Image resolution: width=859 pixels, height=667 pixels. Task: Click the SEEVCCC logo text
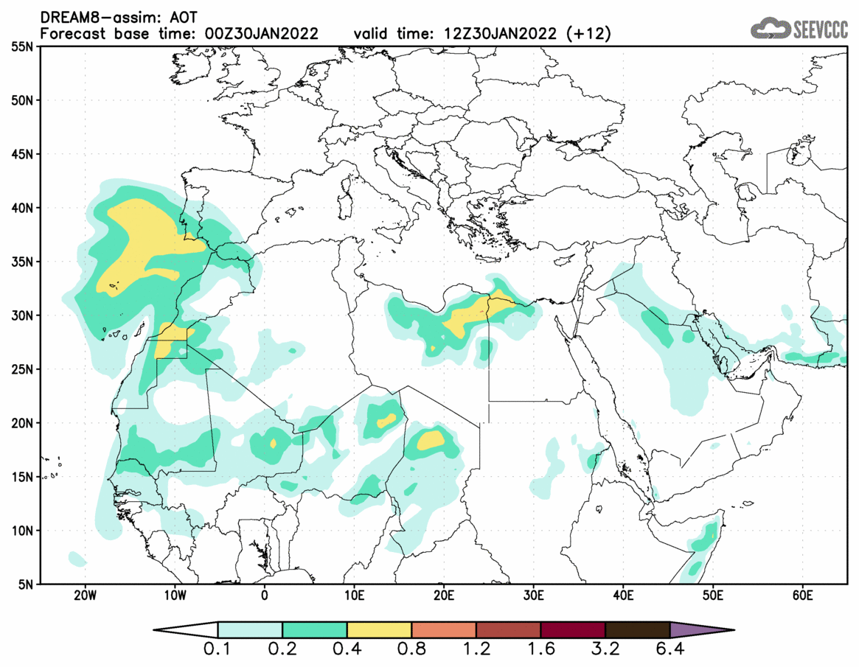point(821,29)
